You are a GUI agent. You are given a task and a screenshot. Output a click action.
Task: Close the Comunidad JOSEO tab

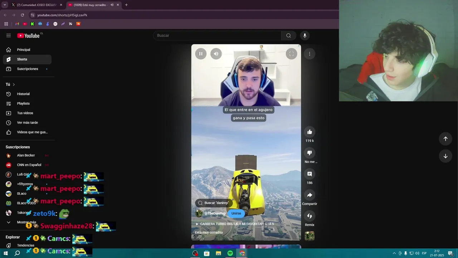pyautogui.click(x=61, y=5)
